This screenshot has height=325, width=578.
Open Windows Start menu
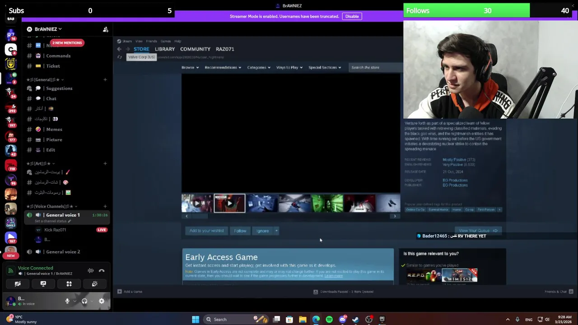[x=196, y=320]
